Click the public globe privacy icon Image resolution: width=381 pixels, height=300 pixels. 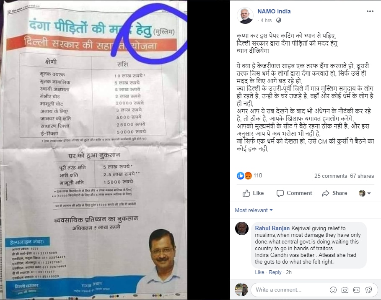click(279, 21)
